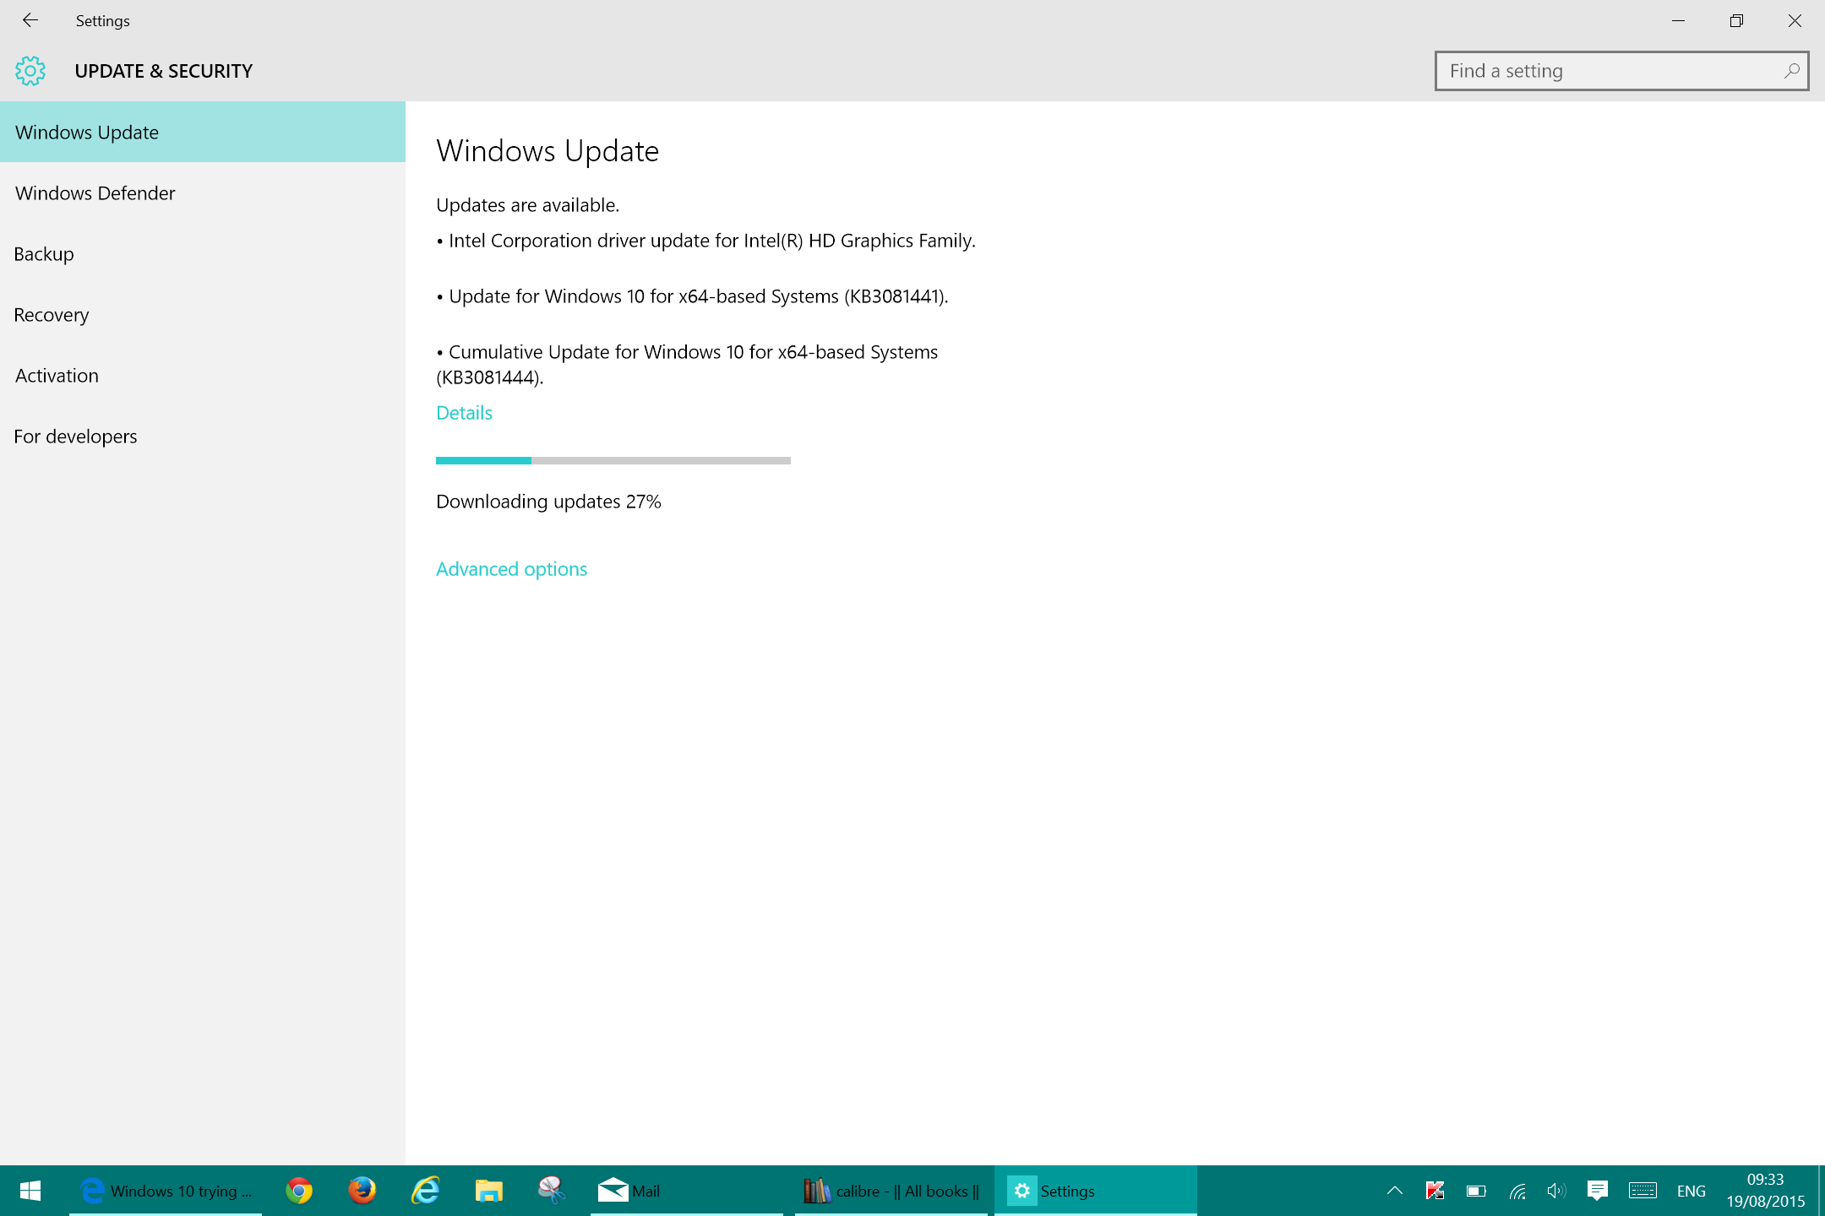
Task: Click the Details link
Action: pyautogui.click(x=464, y=413)
